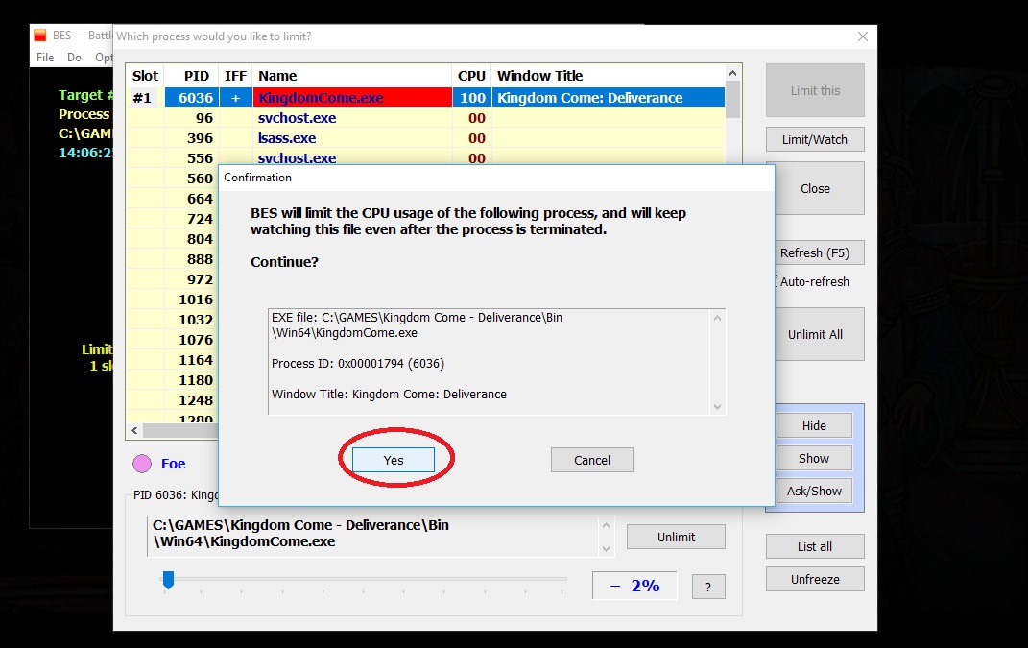Click the CPU limit slider thumb

coord(169,580)
